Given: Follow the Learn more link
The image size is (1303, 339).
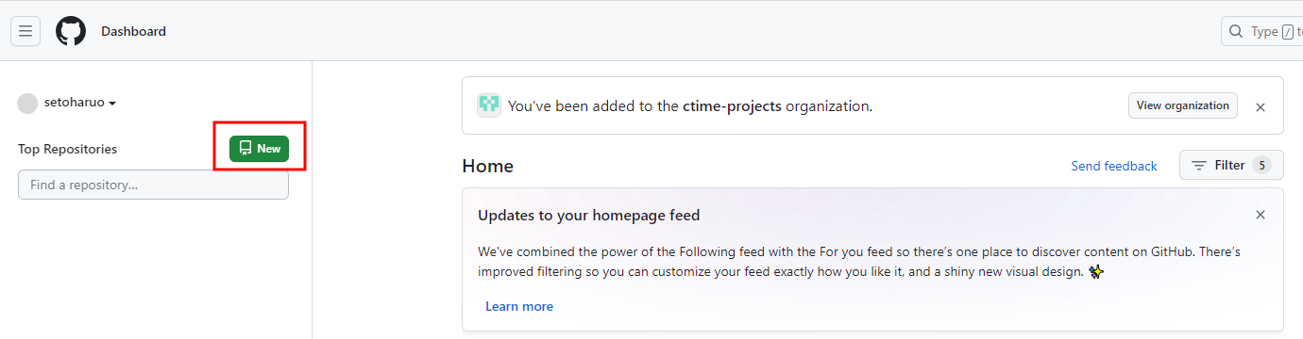Looking at the screenshot, I should 519,306.
